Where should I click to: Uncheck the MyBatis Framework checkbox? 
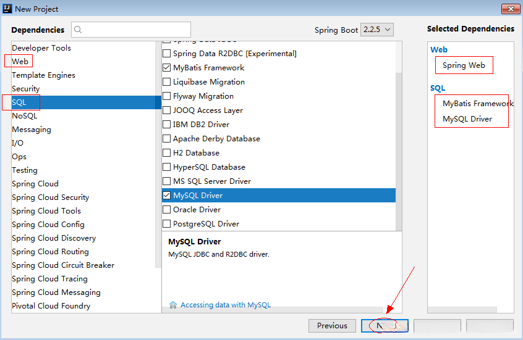[x=167, y=68]
